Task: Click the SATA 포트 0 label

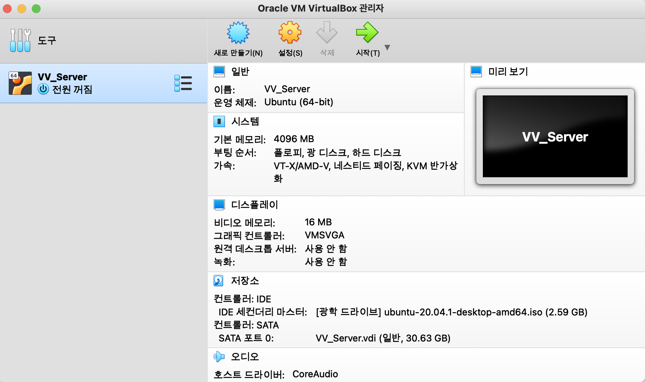Action: click(x=246, y=338)
